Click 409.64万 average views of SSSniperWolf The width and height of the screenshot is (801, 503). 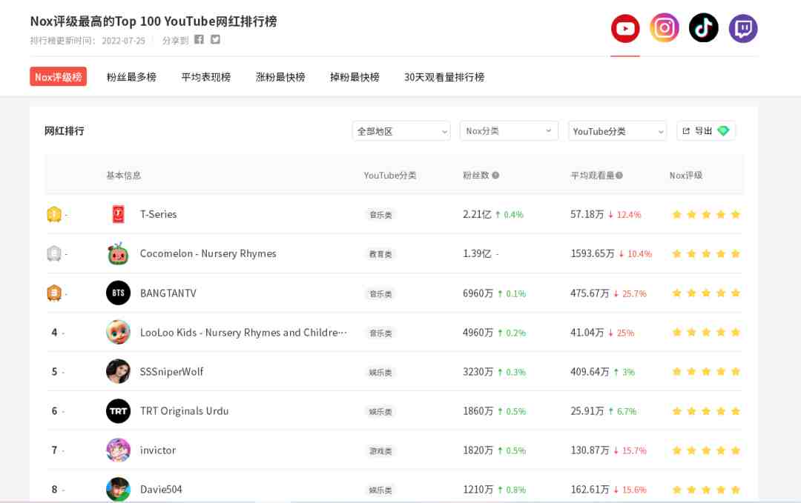click(x=590, y=372)
